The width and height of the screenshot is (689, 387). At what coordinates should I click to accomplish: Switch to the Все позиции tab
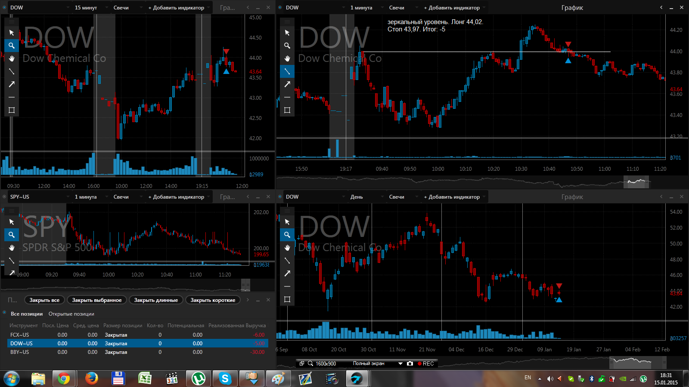tap(27, 314)
